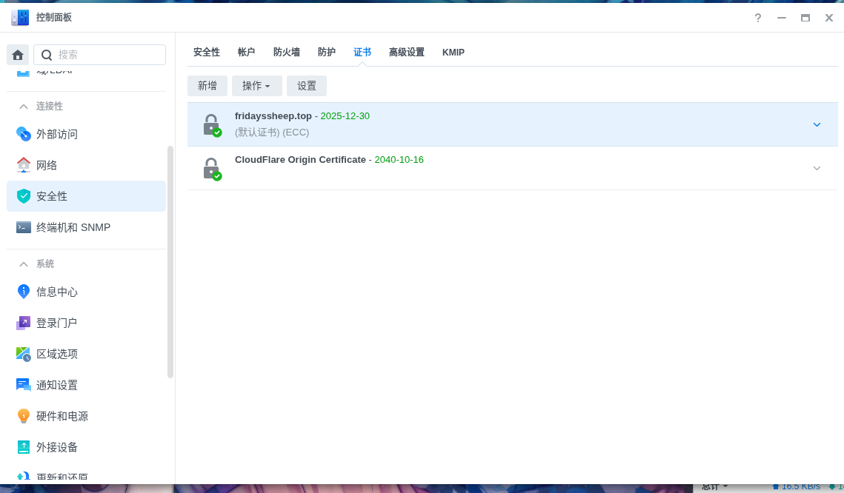This screenshot has height=493, width=844.
Task: Open 外部访问 (External Access) in sidebar
Action: (x=57, y=134)
